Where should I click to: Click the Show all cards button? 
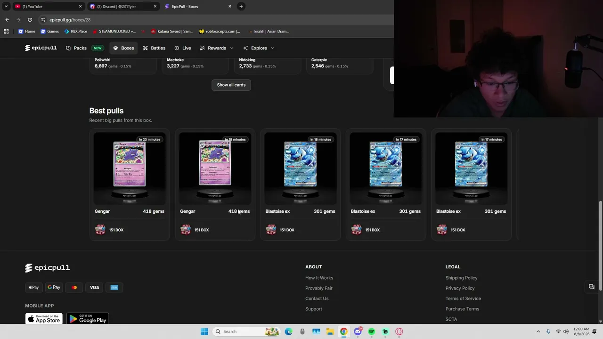231,85
